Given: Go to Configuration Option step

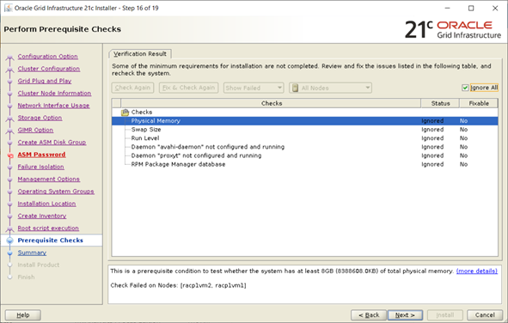Looking at the screenshot, I should (x=47, y=57).
